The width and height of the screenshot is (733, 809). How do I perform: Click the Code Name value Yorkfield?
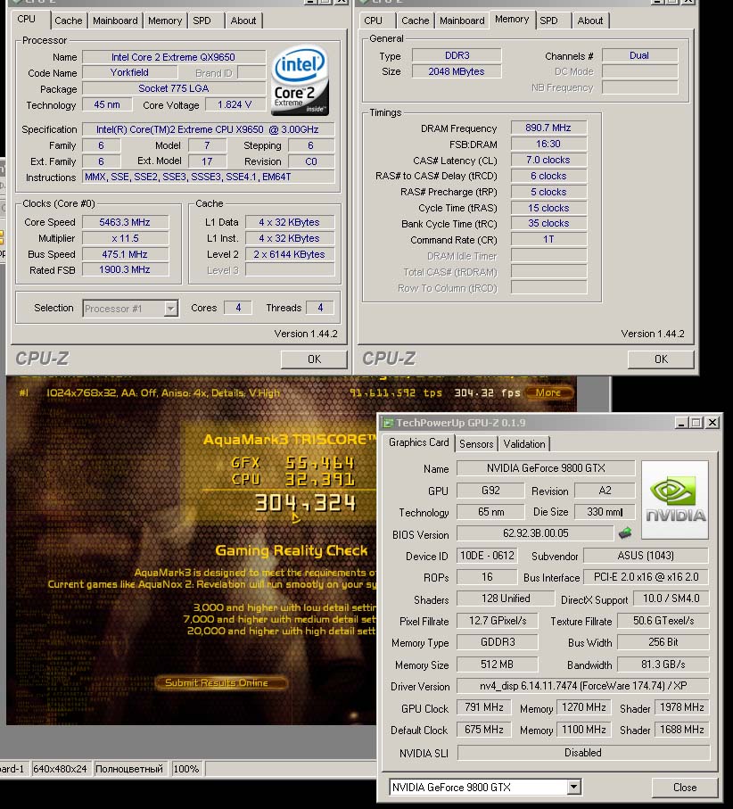(129, 72)
